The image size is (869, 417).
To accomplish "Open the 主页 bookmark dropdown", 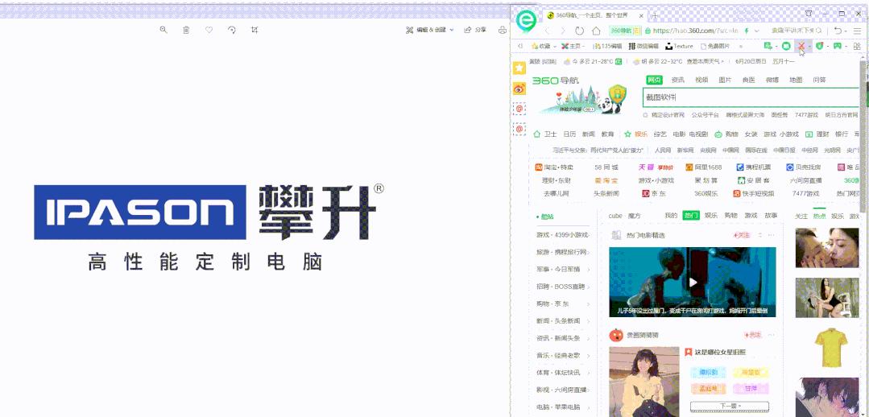I will [573, 47].
